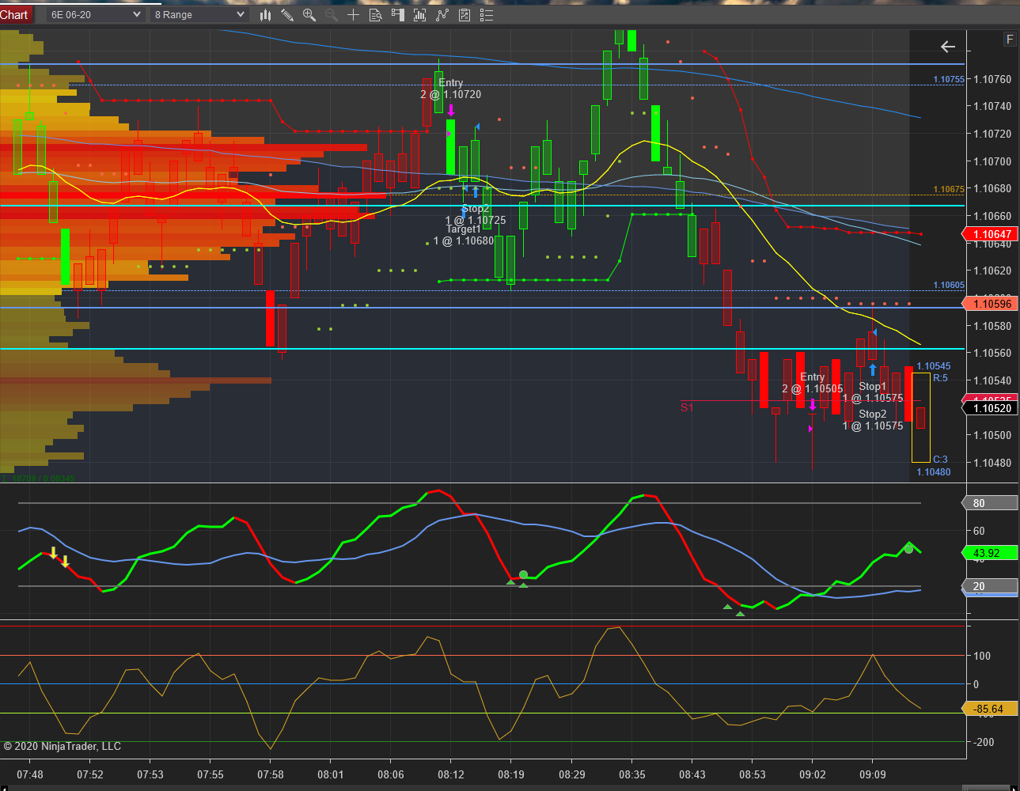Click the 08:06 time axis label
The width and height of the screenshot is (1020, 791).
pos(391,774)
